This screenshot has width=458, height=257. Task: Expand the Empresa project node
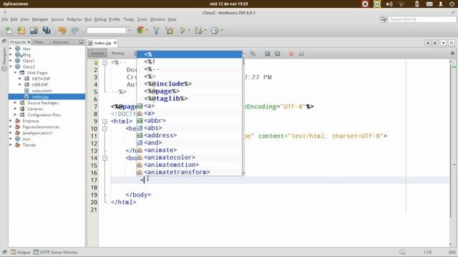click(11, 121)
